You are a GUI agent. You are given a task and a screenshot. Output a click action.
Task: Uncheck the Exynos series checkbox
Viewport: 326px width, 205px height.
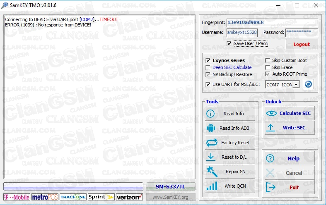(208, 60)
